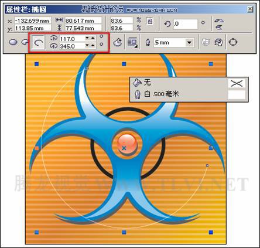Click the arc start node at upper left
Image resolution: width=260 pixels, height=248 pixels.
pyautogui.click(x=87, y=68)
